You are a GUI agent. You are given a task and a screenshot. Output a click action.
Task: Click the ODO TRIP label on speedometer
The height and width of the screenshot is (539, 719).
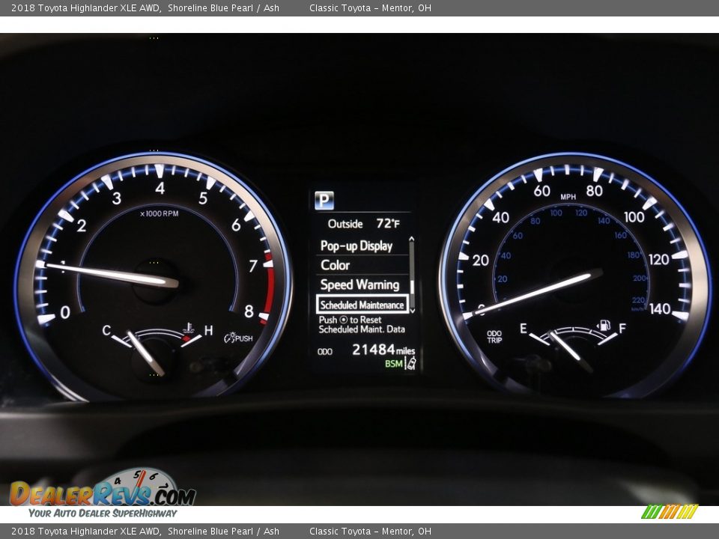point(494,337)
